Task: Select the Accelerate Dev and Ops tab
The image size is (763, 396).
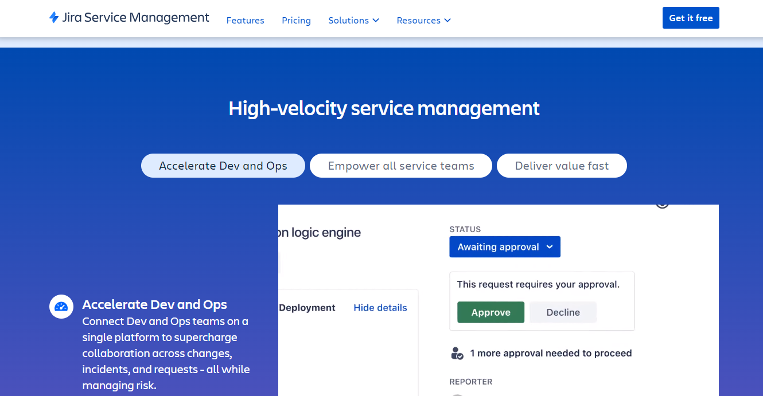Action: coord(223,166)
